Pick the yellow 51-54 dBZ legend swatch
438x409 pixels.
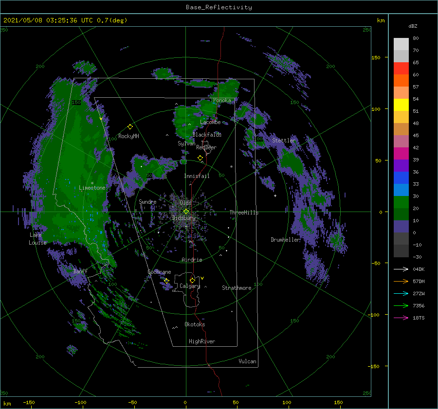pyautogui.click(x=401, y=105)
